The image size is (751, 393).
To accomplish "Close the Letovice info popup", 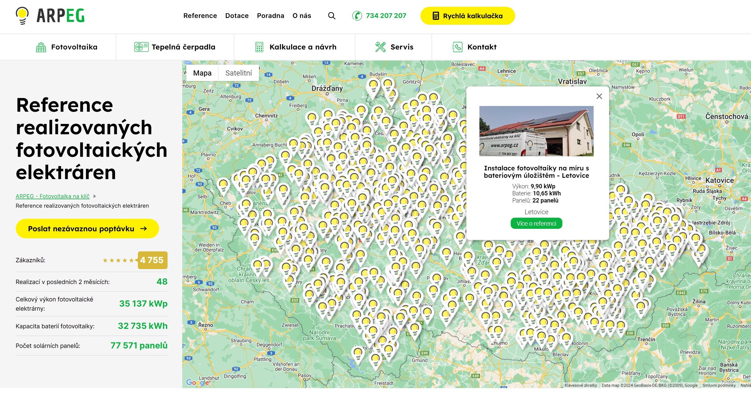I will [599, 96].
